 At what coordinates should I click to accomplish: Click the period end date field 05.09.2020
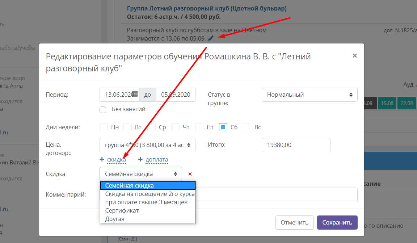(176, 95)
